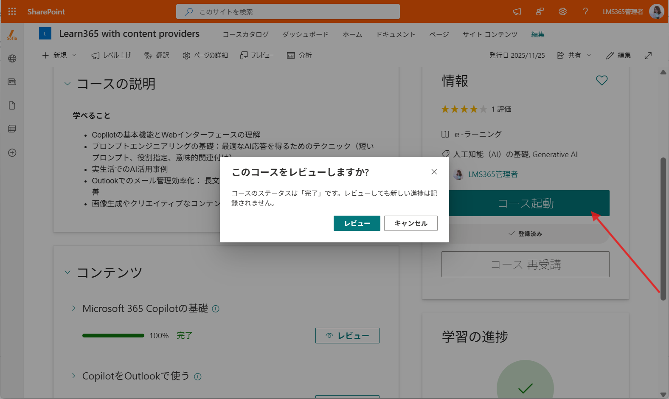Open the LMS365管理者 instructor link

pos(492,174)
